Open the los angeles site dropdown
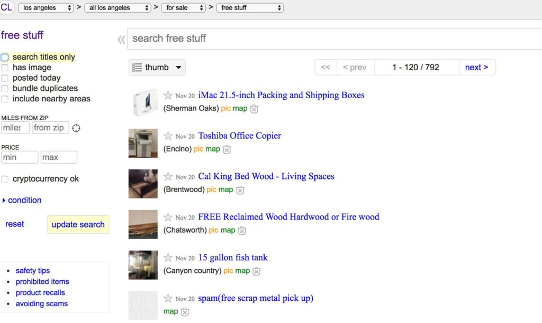Viewport: 542px width, 323px height. (46, 8)
